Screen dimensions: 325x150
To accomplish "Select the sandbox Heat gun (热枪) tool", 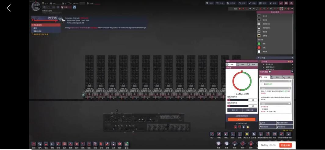I will click(240, 134).
